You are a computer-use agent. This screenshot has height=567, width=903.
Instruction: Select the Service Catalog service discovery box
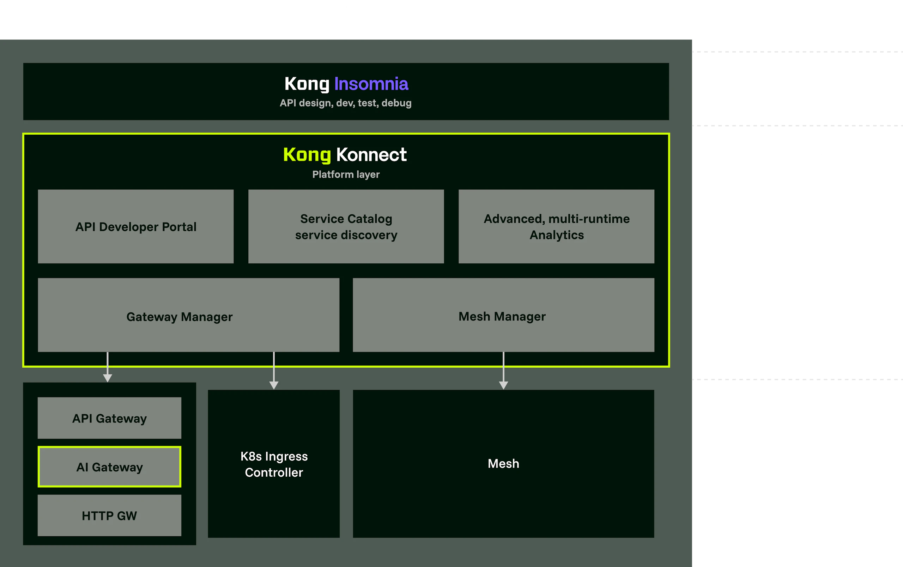[346, 226]
